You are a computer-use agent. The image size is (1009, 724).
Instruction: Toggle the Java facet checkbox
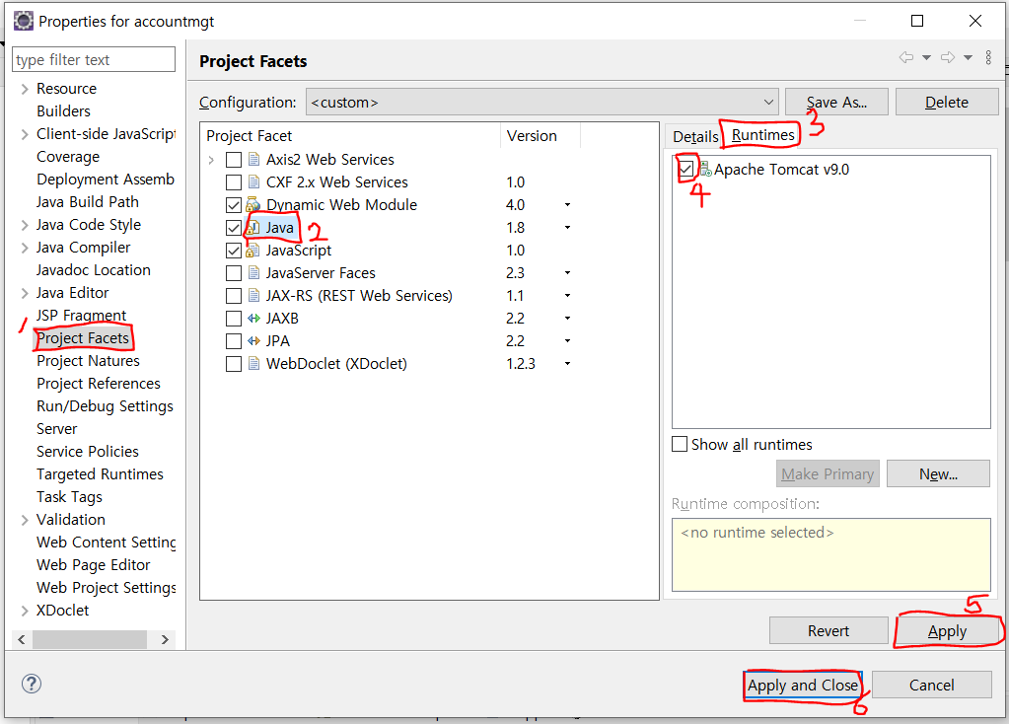click(234, 228)
